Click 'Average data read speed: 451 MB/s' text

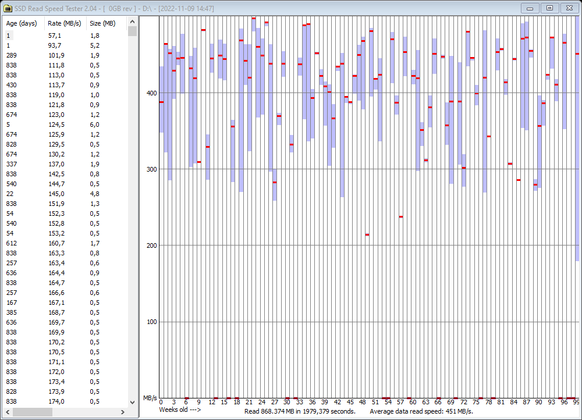pyautogui.click(x=421, y=411)
